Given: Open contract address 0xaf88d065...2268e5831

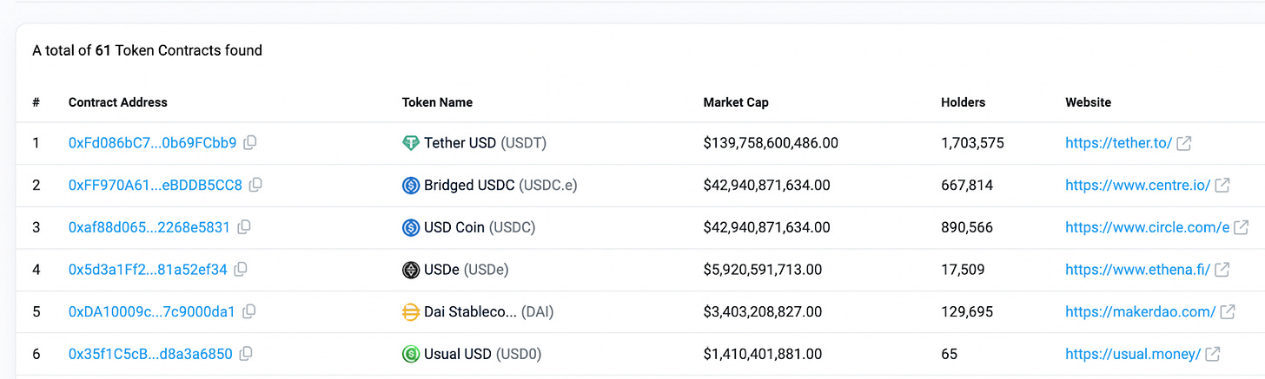Looking at the screenshot, I should coord(149,227).
